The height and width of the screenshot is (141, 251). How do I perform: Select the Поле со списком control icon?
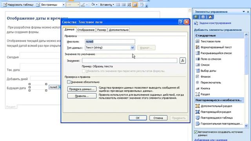(198, 59)
